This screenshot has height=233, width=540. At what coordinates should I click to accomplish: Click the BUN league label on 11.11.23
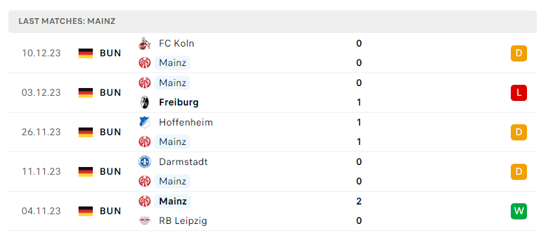coord(110,172)
